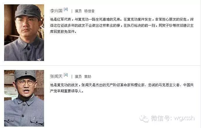Image resolution: width=201 pixels, height=128 pixels.
Task: Click 张闻天 description starting 他是黄克功的战友
Action: tap(122, 88)
